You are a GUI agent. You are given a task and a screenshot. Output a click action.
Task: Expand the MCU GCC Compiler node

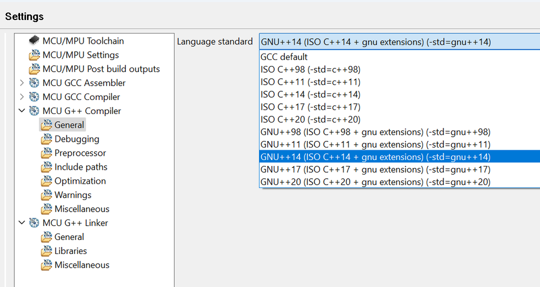pos(22,97)
